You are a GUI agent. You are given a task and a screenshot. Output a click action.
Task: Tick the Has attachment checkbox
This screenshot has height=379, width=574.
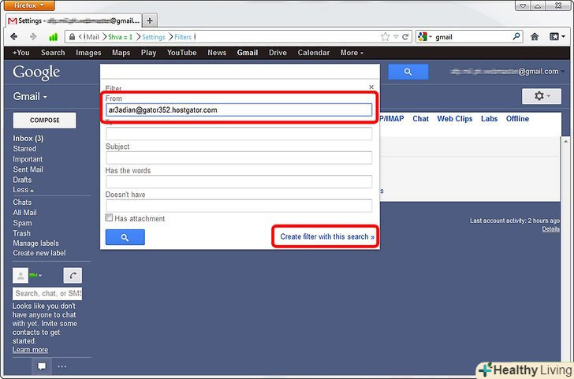[109, 218]
